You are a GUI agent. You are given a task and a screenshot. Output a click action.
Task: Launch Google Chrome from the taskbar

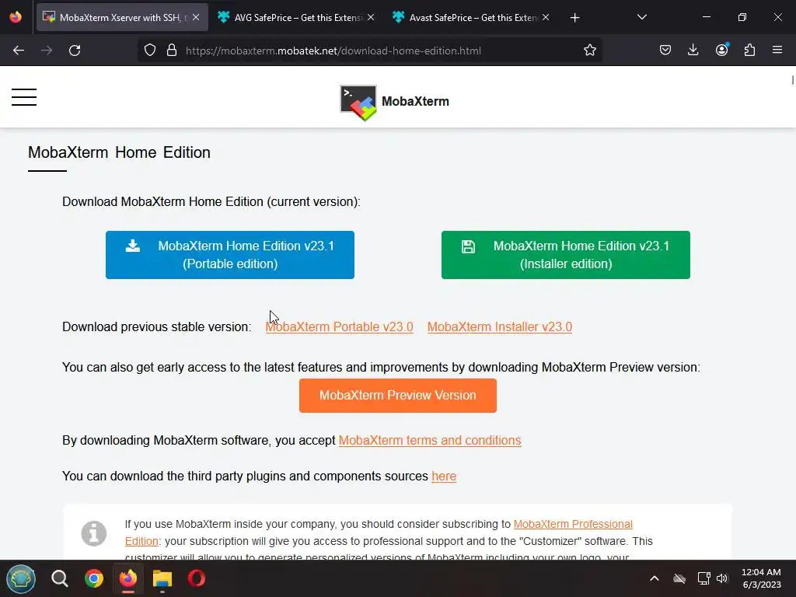(x=94, y=578)
